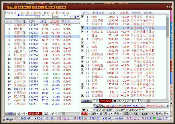Click green caret on left 行业板块 tab
The height and width of the screenshot is (124, 175).
coord(41,114)
